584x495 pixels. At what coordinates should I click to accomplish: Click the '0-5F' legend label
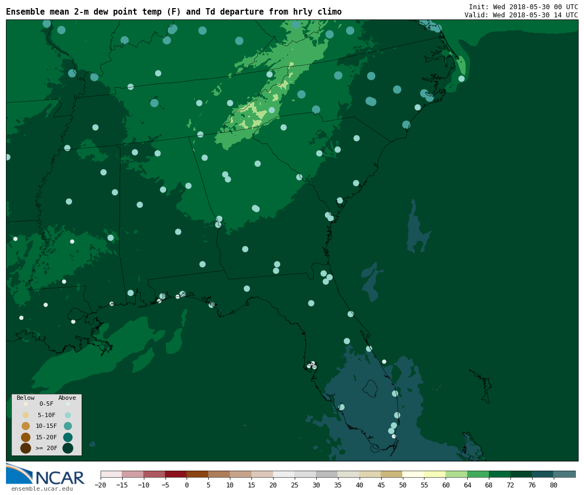tap(47, 404)
